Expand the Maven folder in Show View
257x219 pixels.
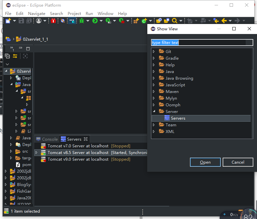pos(154,91)
